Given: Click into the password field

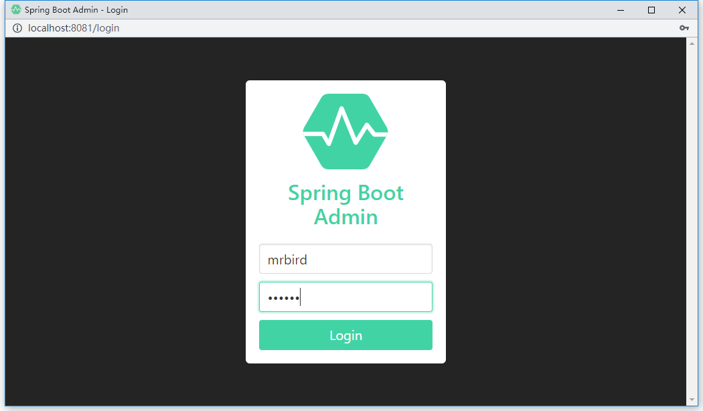Looking at the screenshot, I should click(x=345, y=297).
